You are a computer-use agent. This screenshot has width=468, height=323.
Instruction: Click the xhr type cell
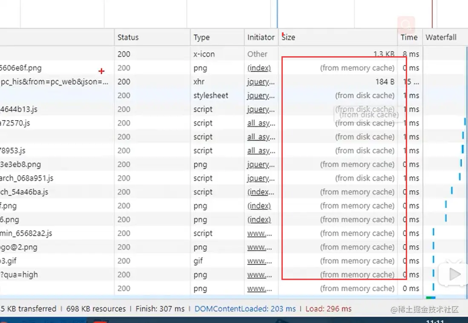coord(199,81)
